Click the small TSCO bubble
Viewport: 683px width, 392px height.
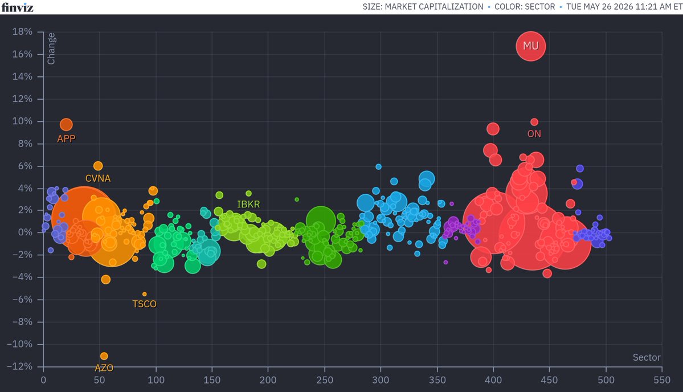point(145,294)
